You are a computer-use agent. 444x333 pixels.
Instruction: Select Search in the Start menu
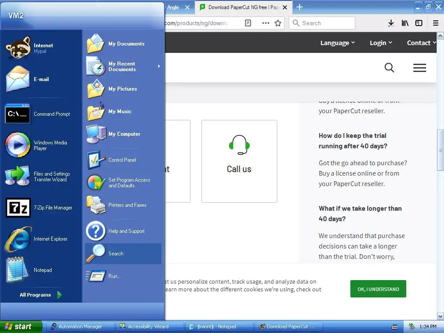123,253
